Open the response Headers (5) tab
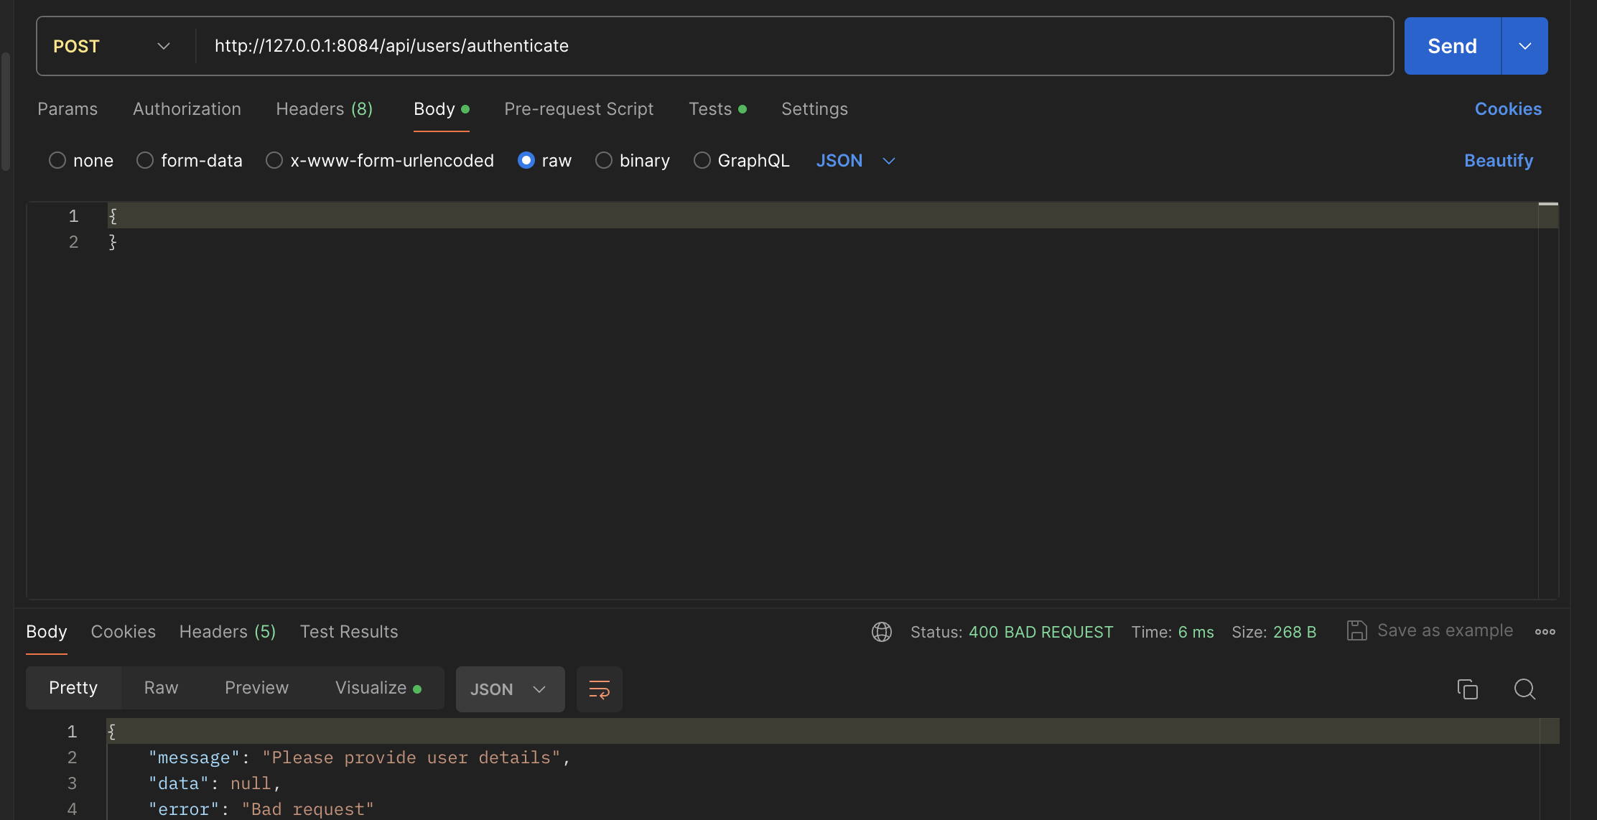Viewport: 1597px width, 820px height. tap(228, 632)
